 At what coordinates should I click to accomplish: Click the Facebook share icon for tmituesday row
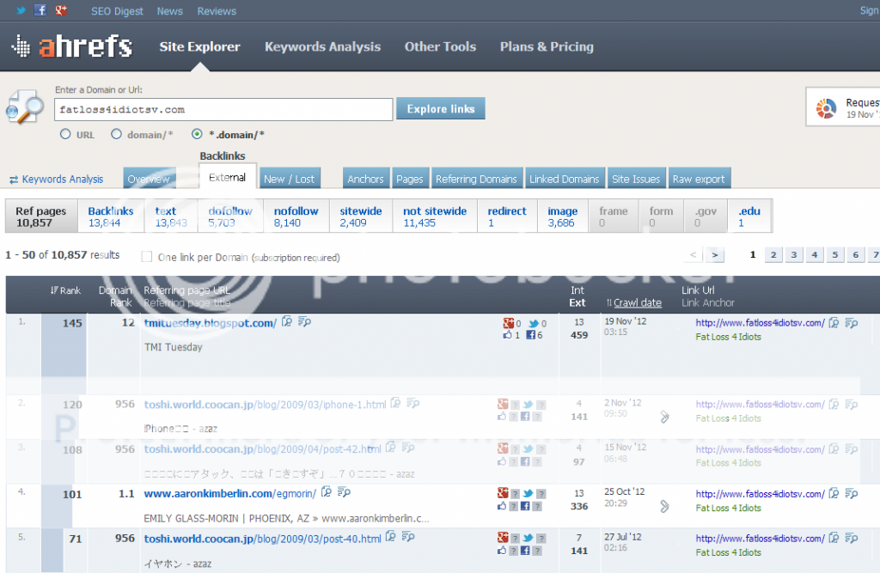[530, 335]
